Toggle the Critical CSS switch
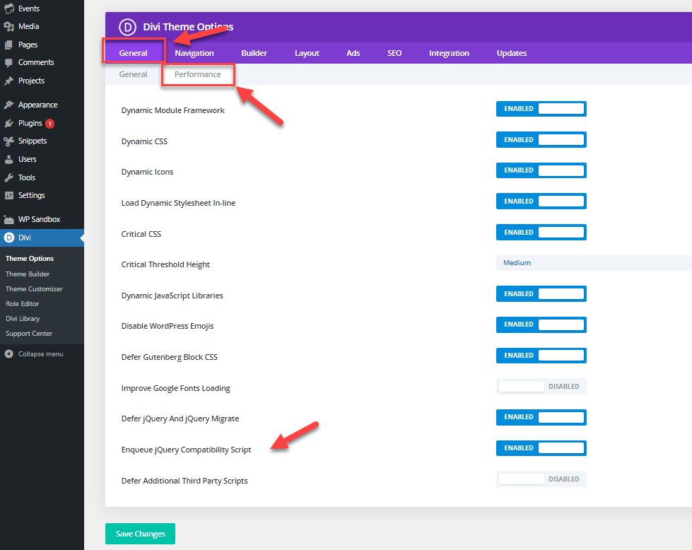 coord(541,232)
